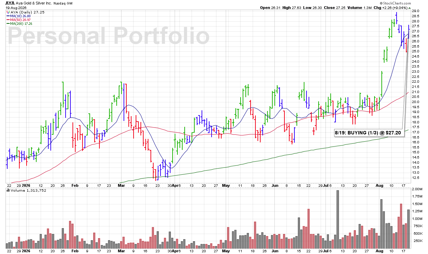Click the 28.0 price axis label

pos(416,21)
